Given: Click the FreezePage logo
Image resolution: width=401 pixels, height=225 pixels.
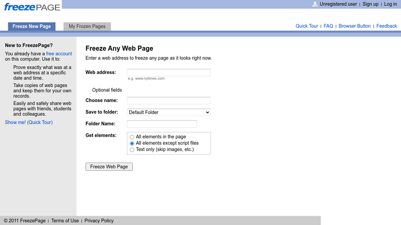Looking at the screenshot, I should [x=32, y=7].
